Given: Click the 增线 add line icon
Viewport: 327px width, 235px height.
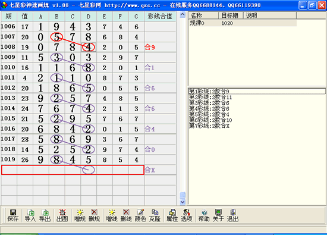Looking at the screenshot, I should 112,215.
